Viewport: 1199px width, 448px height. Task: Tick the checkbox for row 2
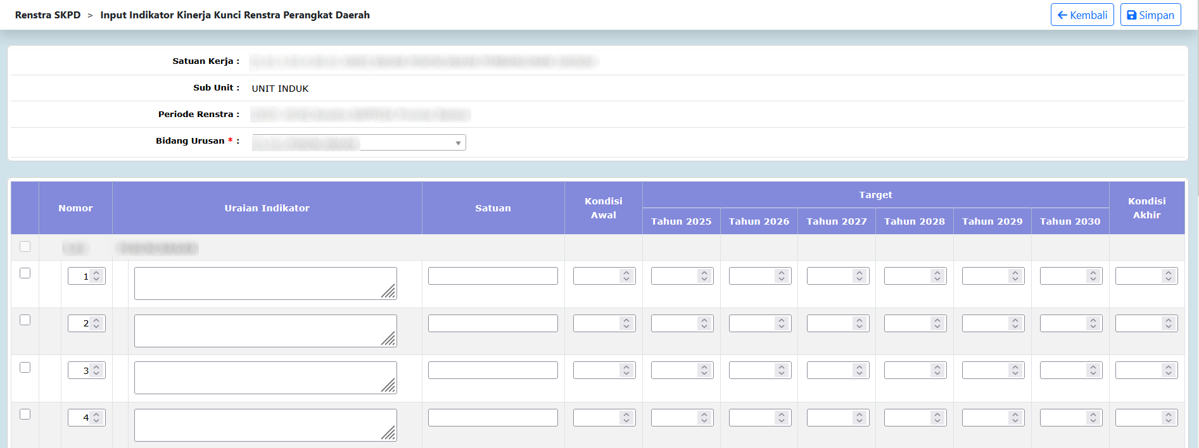[x=25, y=320]
